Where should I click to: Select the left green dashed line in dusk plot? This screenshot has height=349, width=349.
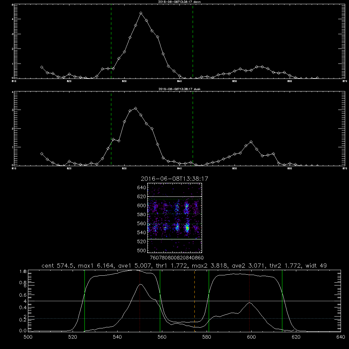click(x=111, y=129)
